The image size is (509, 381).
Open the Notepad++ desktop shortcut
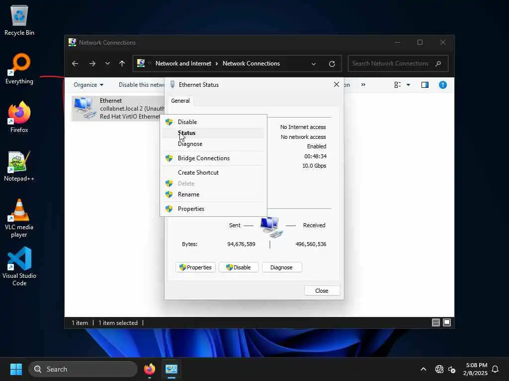(x=19, y=166)
